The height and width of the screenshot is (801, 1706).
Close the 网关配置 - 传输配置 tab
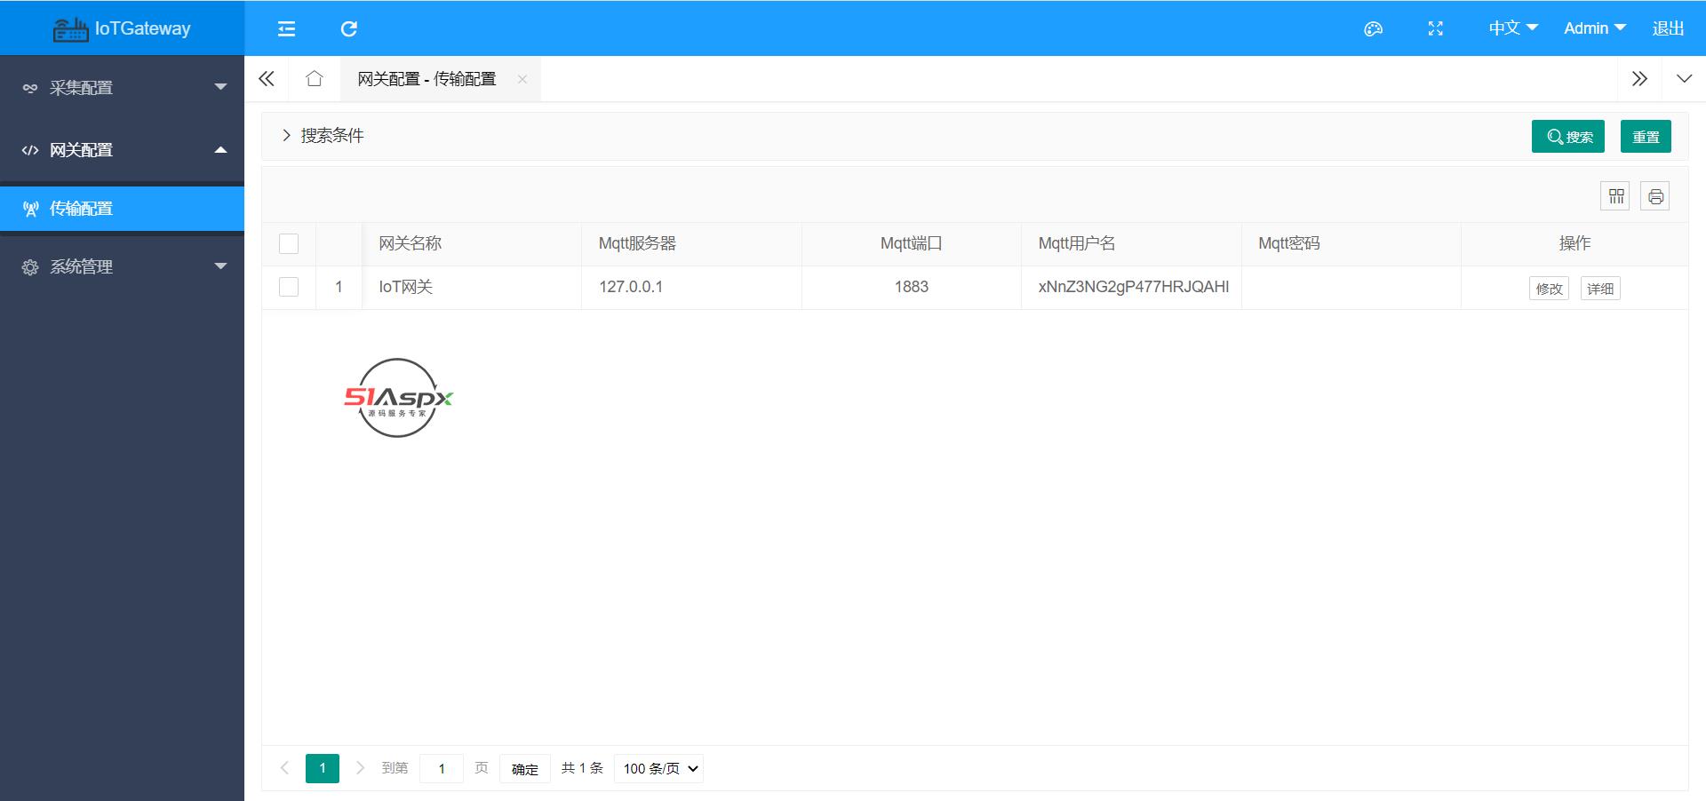522,79
